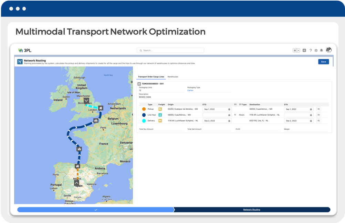The height and width of the screenshot is (223, 345).
Task: Toggle the favorite star icon
Action: click(x=295, y=50)
